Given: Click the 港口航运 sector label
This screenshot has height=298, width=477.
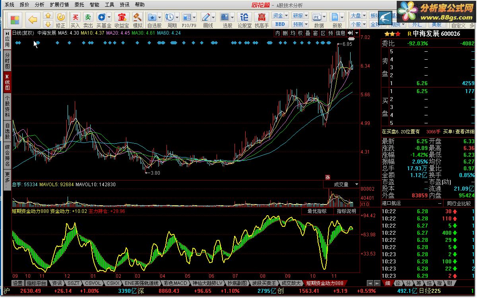Looking at the screenshot, I should click(392, 203).
